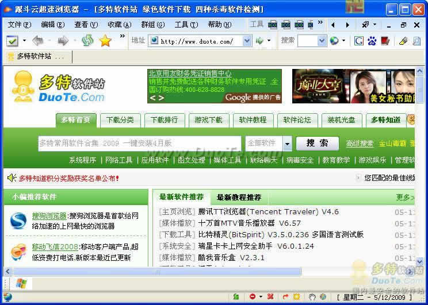
Task: Open the 酷我音乐盒 V2.3.1 link
Action: 231,257
